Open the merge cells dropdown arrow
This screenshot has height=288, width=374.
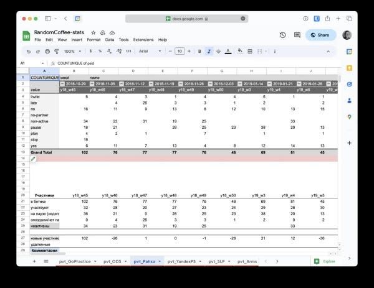pos(266,52)
